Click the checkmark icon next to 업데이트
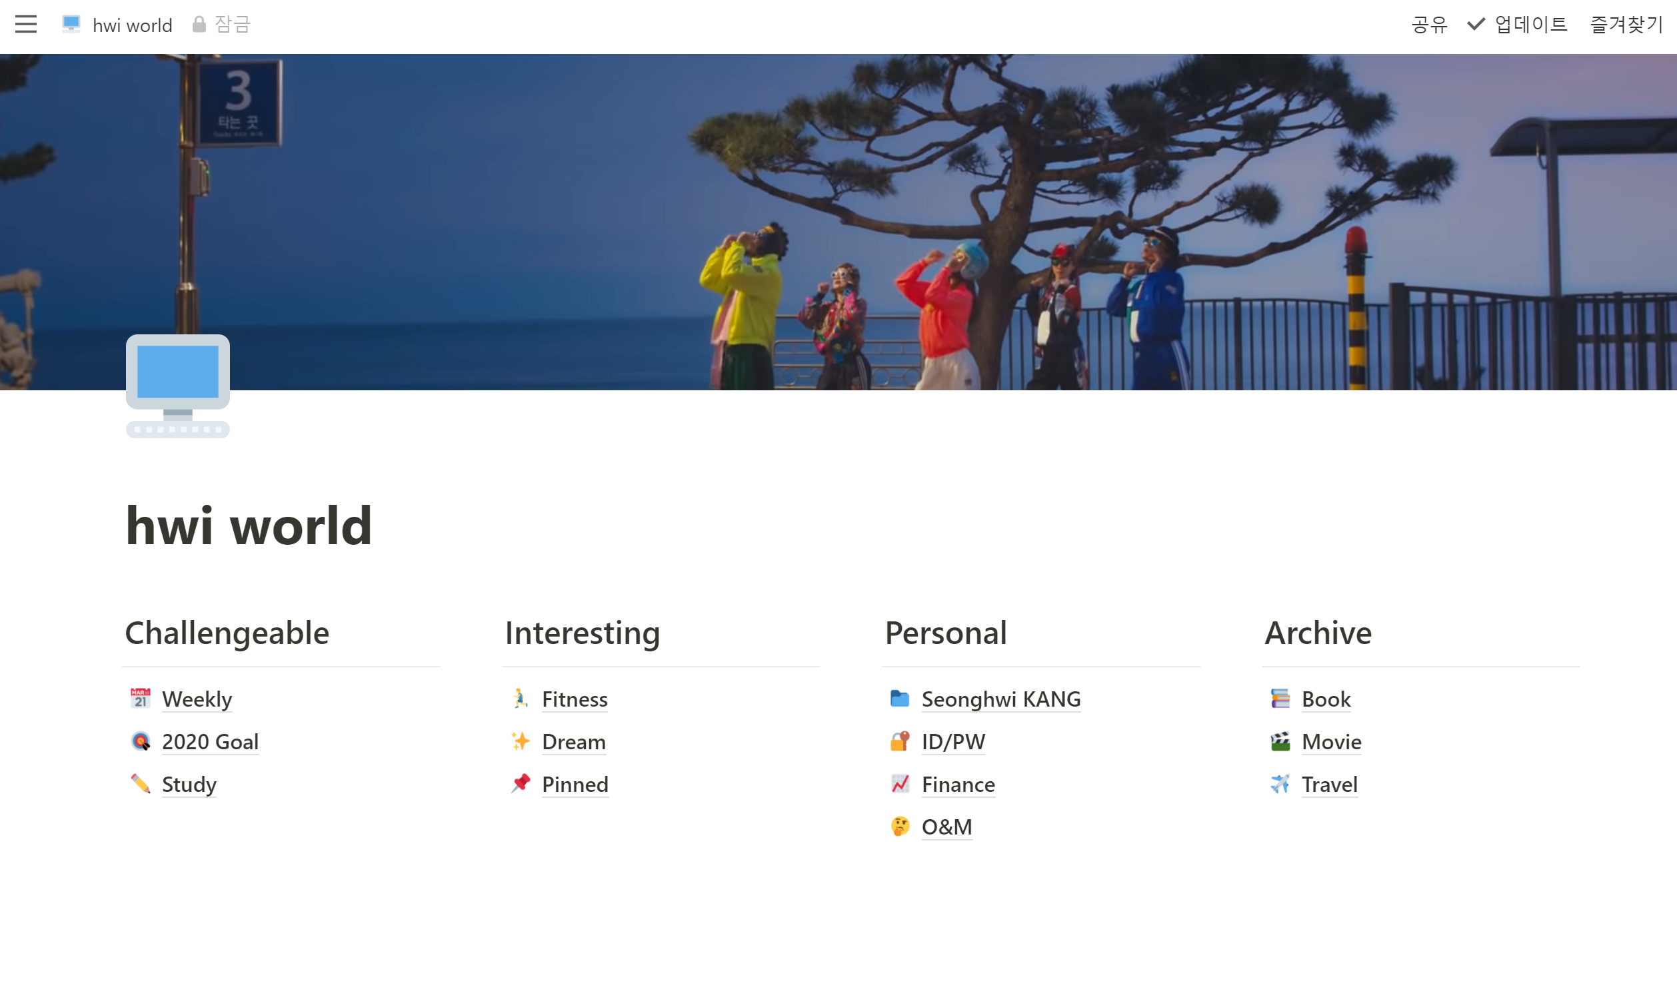Image resolution: width=1677 pixels, height=999 pixels. click(x=1476, y=24)
